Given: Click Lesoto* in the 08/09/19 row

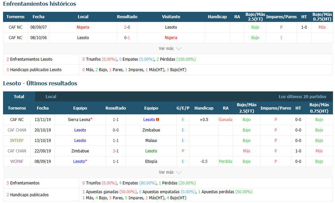Looking at the screenshot, I should 80,162.
